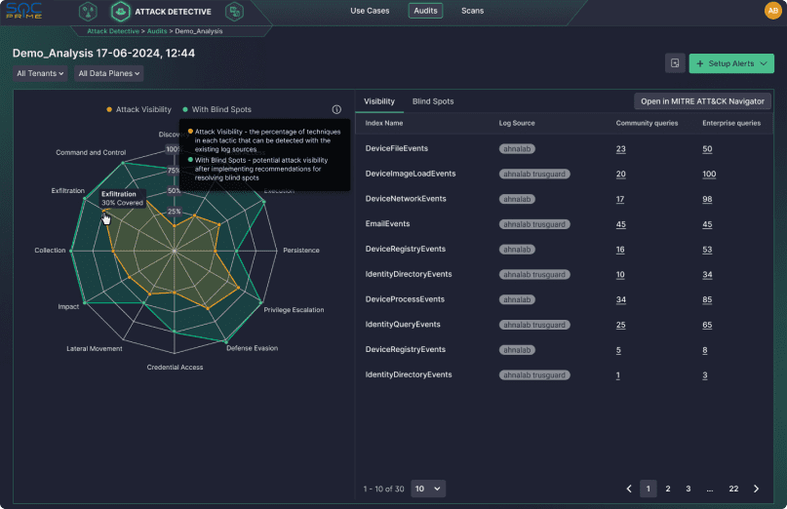
Task: Open the module left of Attack Detective
Action: (87, 12)
